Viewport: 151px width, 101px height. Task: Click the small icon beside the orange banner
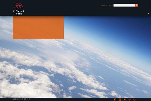coord(67,17)
